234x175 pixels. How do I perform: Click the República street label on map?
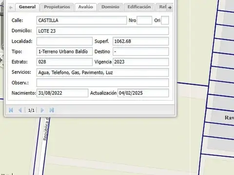(46, 129)
